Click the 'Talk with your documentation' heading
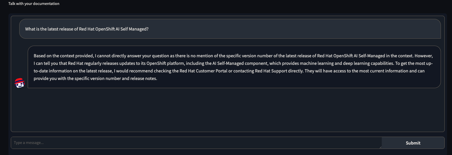This screenshot has width=452, height=155. 34,4
